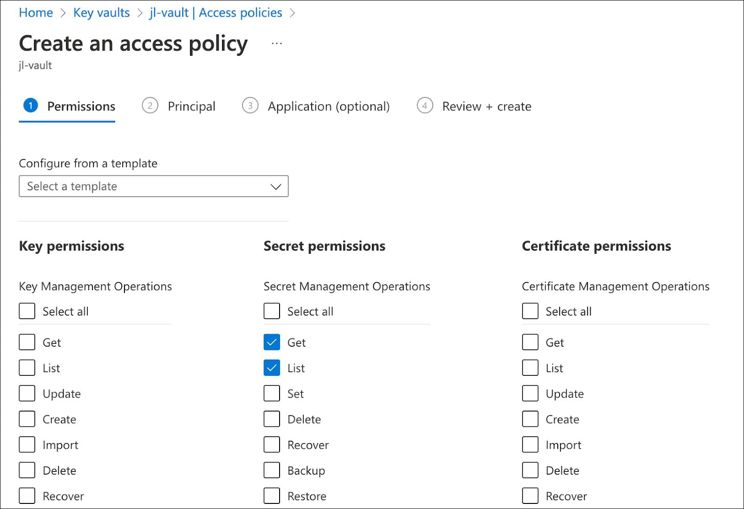The image size is (744, 509).
Task: Click the step 1 Permissions circle icon
Action: point(31,106)
